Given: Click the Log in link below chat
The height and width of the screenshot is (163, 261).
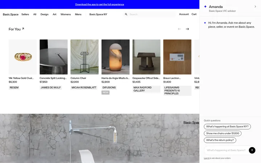Looking at the screenshot, I should tap(206, 158).
